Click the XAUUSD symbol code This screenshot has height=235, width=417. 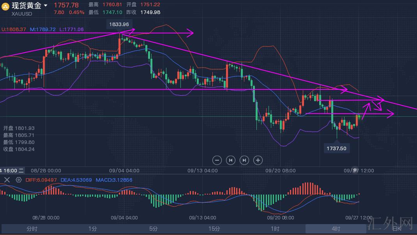(22, 14)
